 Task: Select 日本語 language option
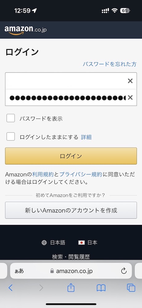pos(57,243)
